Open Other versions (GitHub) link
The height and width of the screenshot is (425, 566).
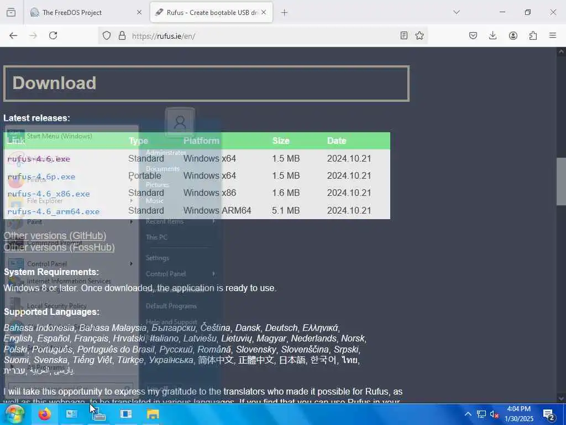[x=55, y=236]
